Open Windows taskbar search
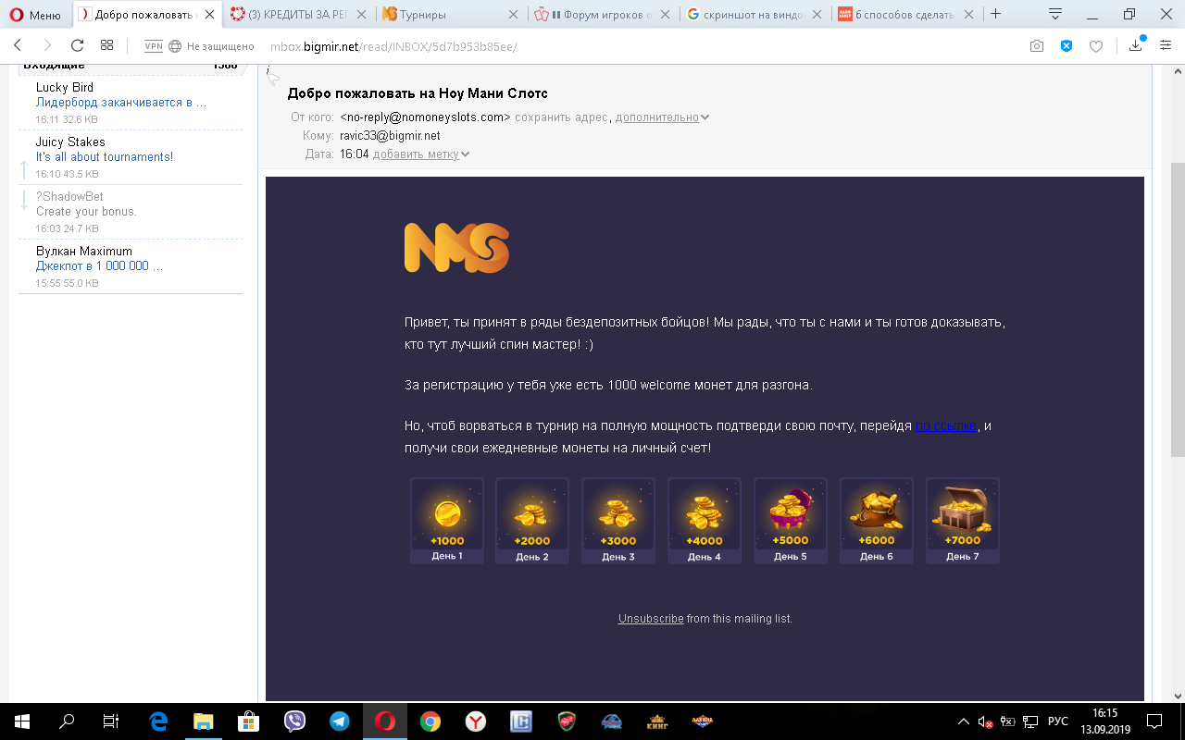The image size is (1185, 740). (x=67, y=721)
